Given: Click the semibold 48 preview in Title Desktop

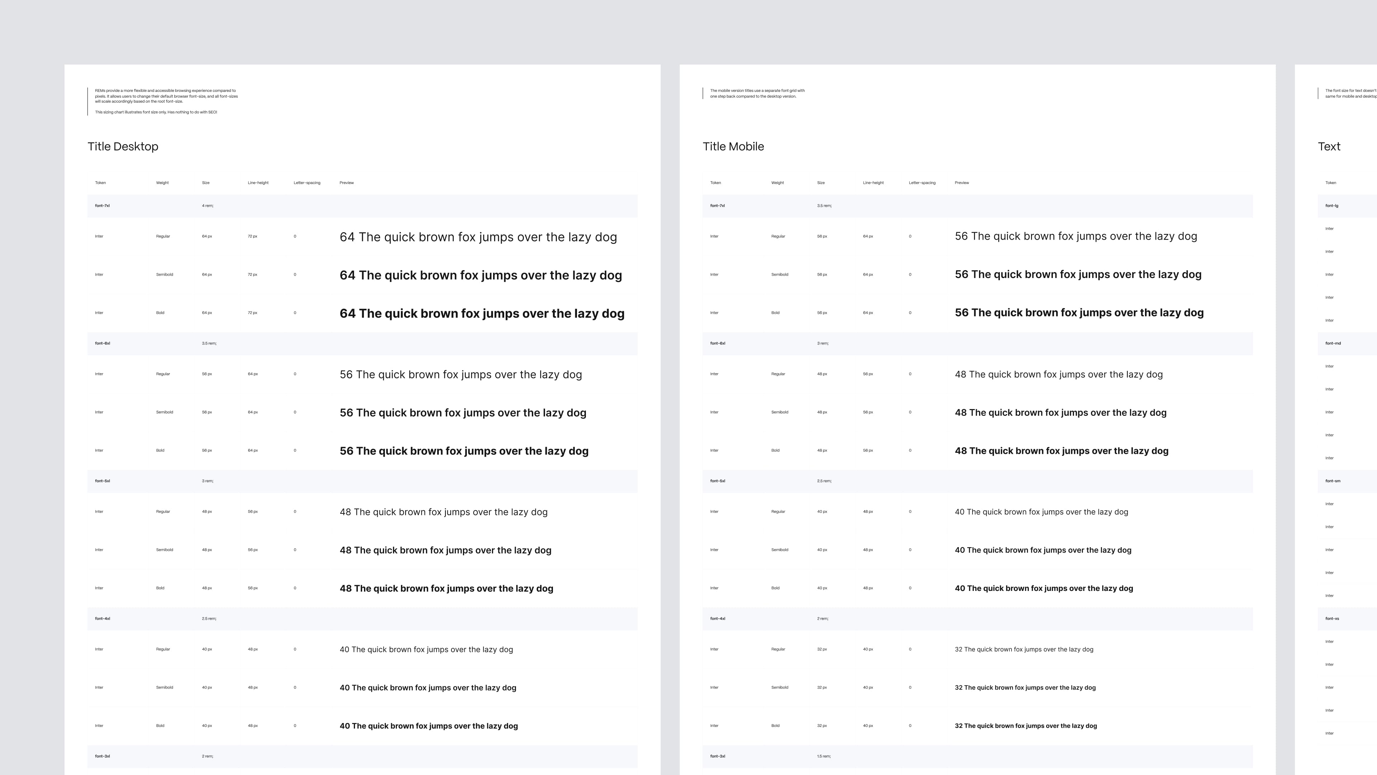Looking at the screenshot, I should point(445,550).
